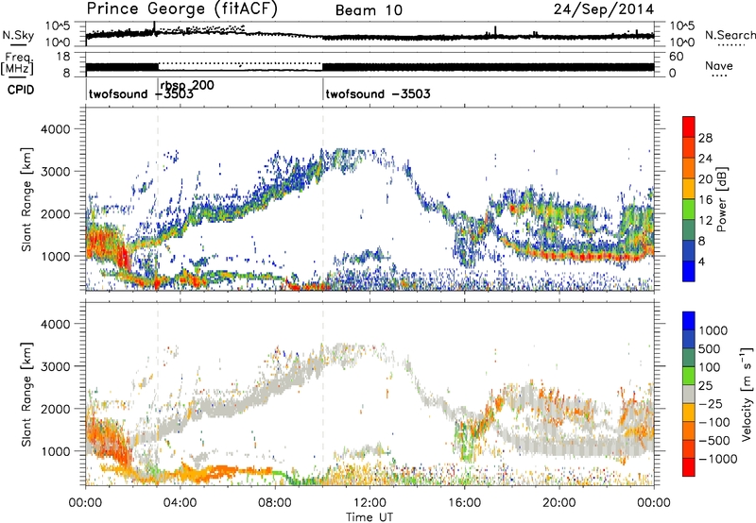This screenshot has width=756, height=523.
Task: Click the "-25" label on velocity colorbar
Action: 711,404
